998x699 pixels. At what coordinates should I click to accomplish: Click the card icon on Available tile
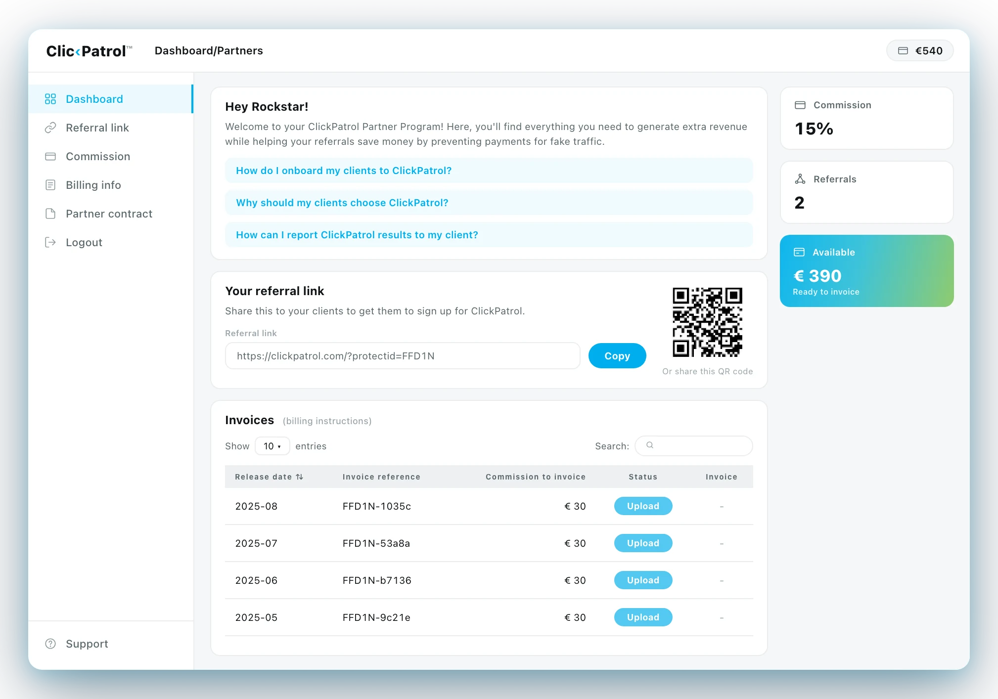coord(799,252)
